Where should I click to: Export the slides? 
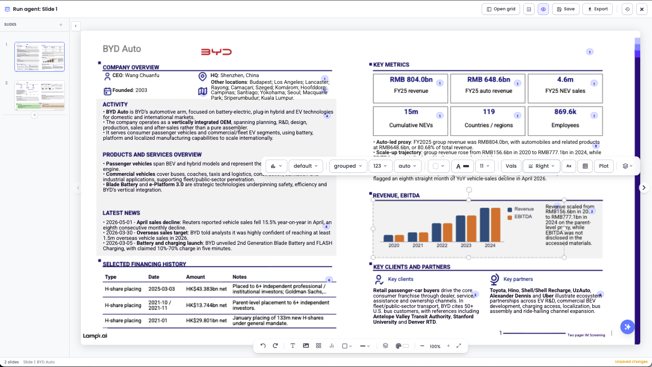point(597,9)
